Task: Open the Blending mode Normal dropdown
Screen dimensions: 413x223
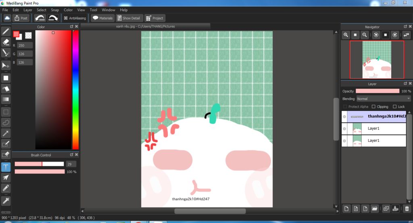Action: [384, 99]
